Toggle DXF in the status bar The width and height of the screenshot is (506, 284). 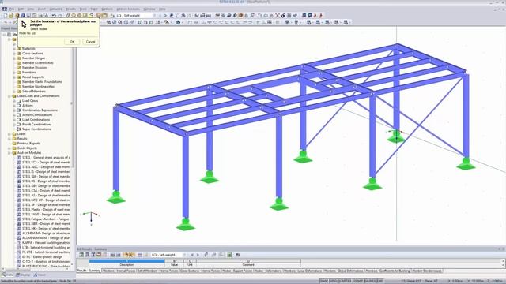point(379,281)
